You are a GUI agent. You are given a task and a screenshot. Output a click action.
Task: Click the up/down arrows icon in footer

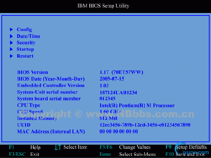tap(58, 147)
